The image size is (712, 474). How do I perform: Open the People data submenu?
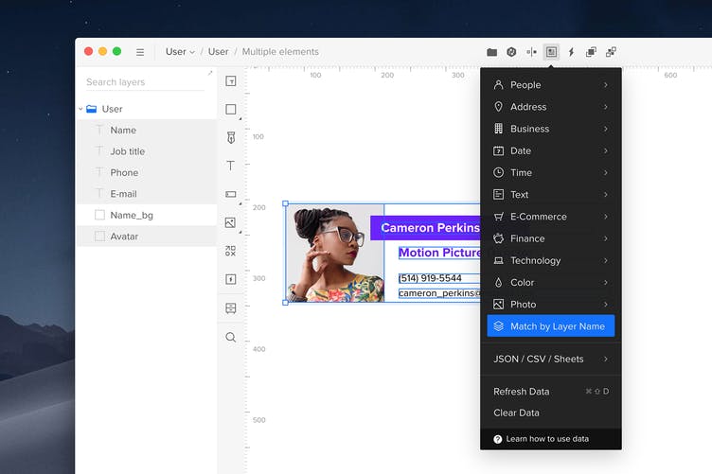tap(551, 85)
